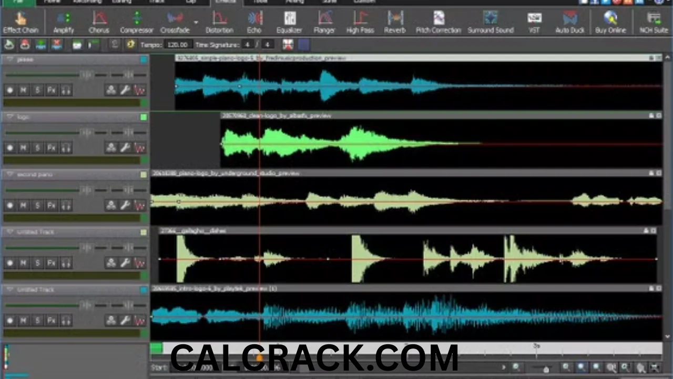
Task: Mute the piano track
Action: pos(23,90)
